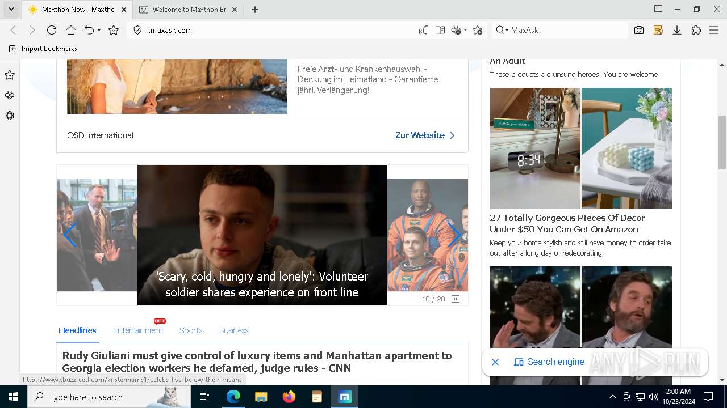Click the Windows taskbar search box

[109, 397]
